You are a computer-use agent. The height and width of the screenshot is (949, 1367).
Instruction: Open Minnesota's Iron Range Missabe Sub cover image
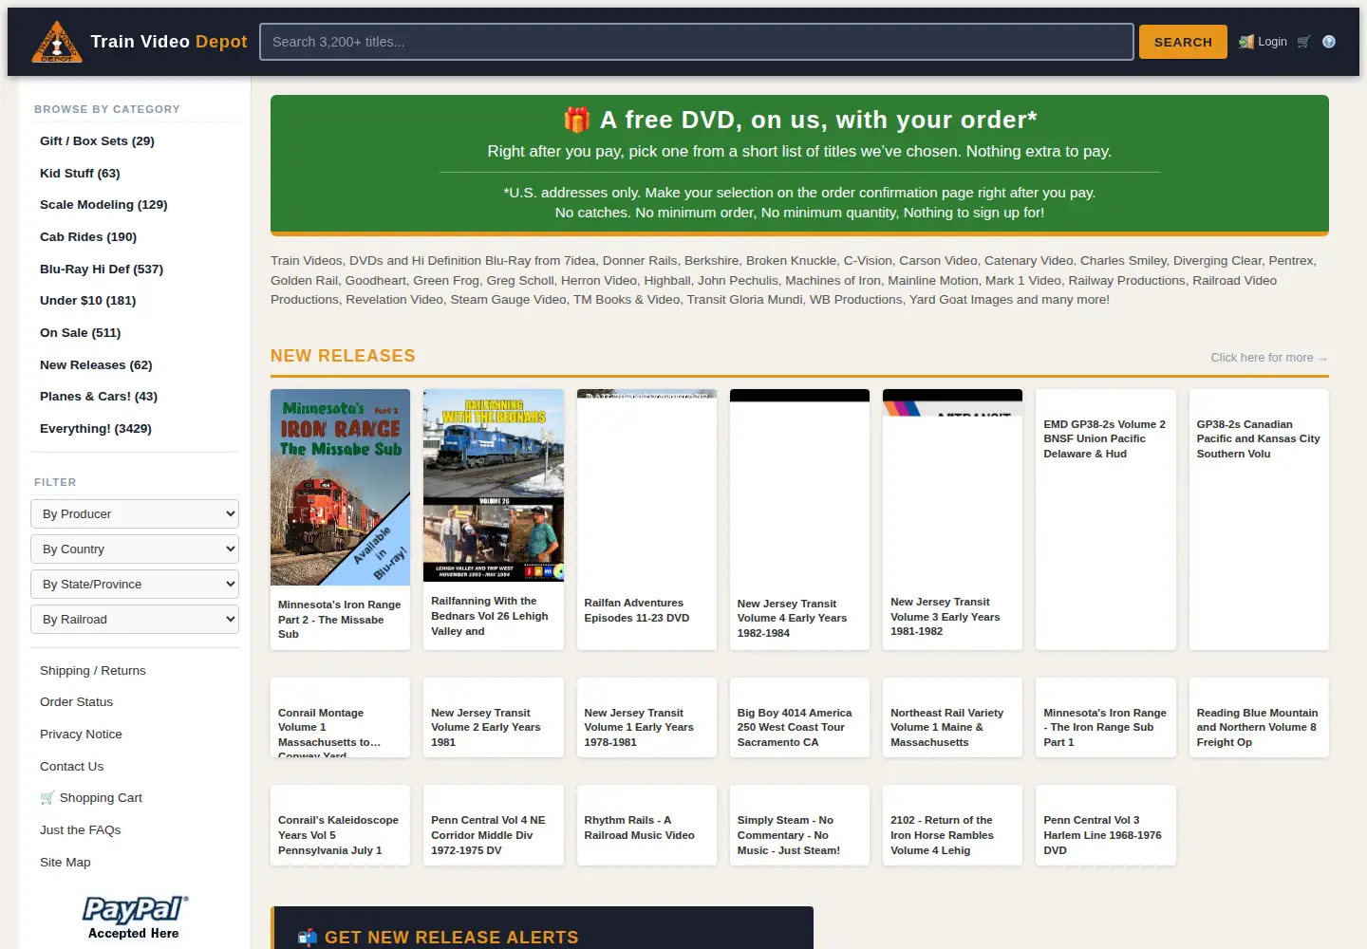pyautogui.click(x=340, y=487)
